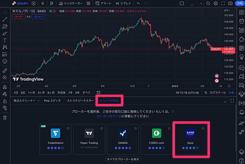The image size is (245, 164).
Task: Open price scale settings gear below axis
Action: [229, 86]
